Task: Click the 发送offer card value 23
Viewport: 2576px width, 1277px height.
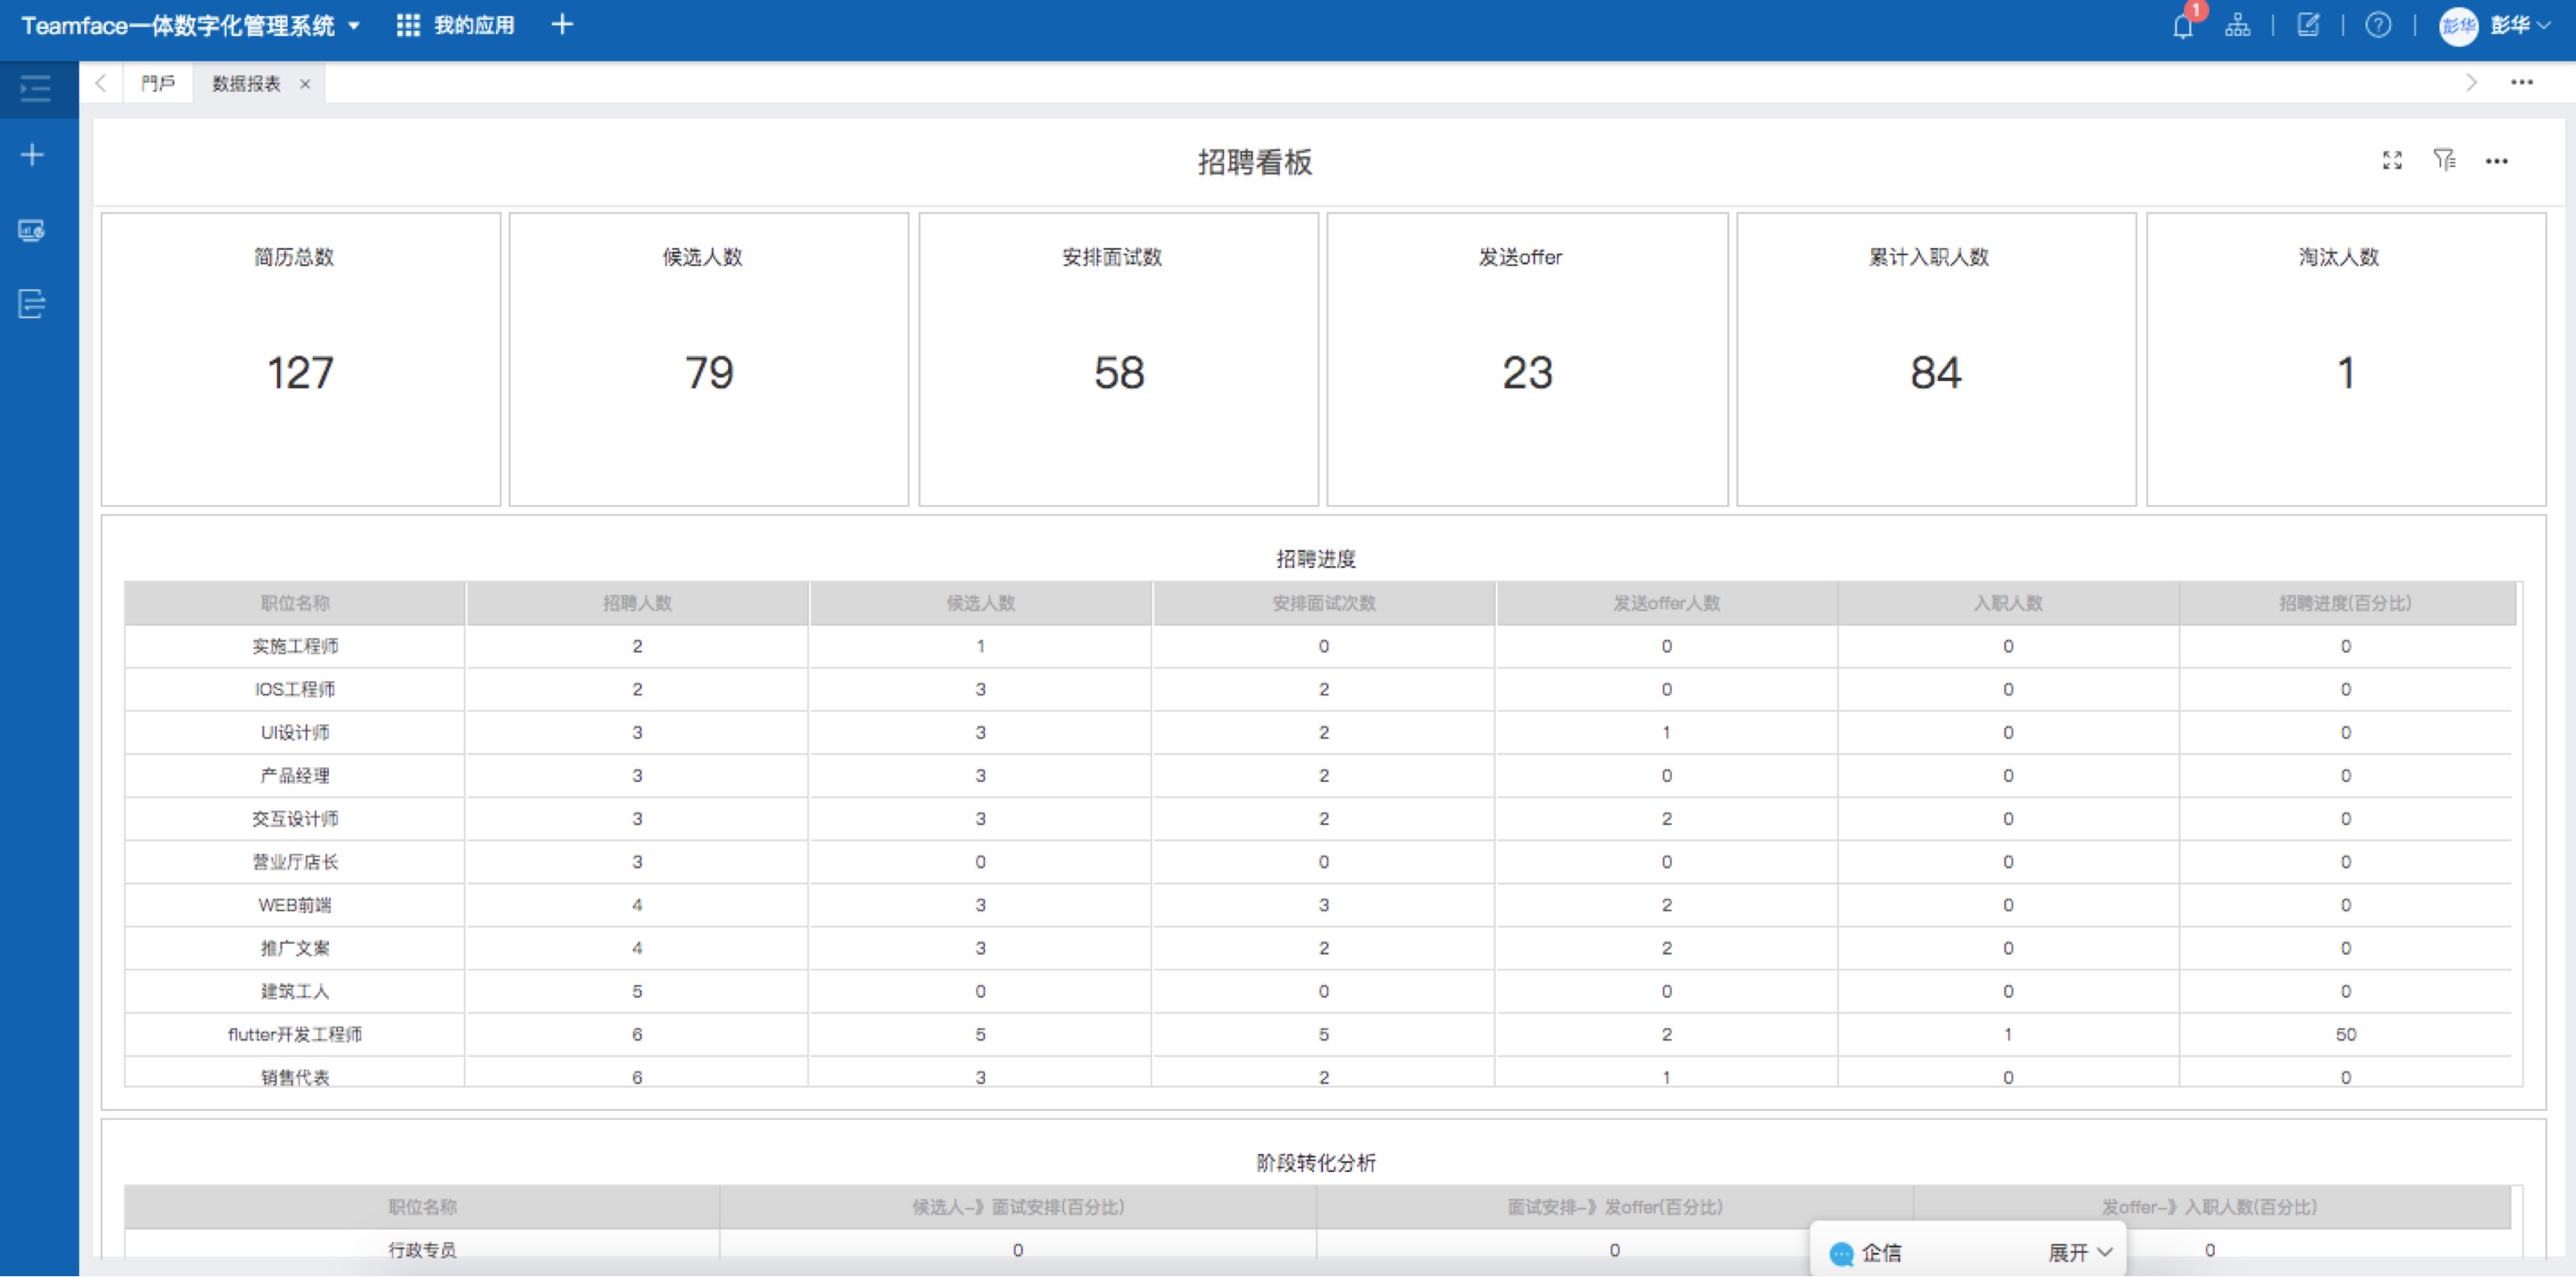Action: 1527,373
